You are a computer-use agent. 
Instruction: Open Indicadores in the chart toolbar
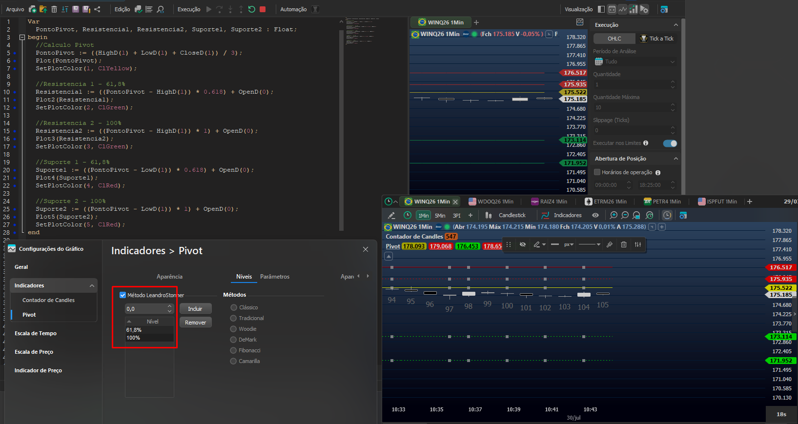tap(562, 215)
